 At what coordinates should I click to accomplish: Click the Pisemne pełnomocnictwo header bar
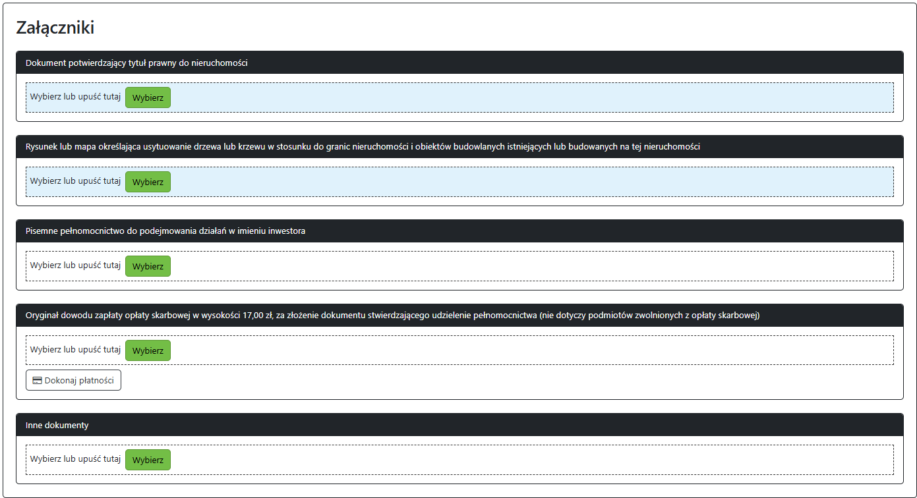pos(165,231)
